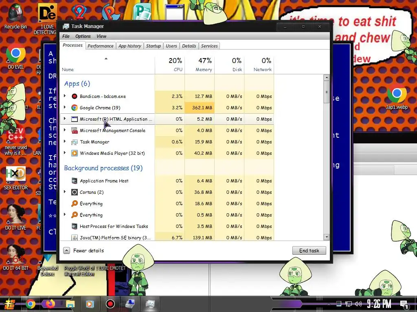Open I LOVE DETECTING desktop icon
This screenshot has width=417, height=312.
47,19
